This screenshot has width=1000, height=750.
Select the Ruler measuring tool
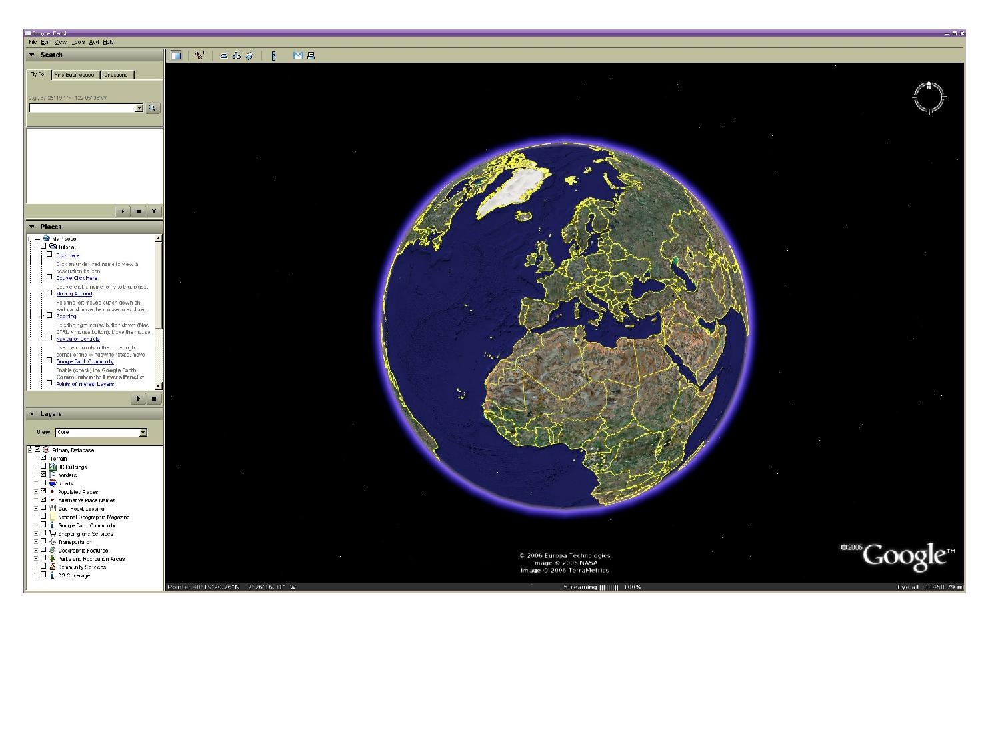click(x=273, y=55)
